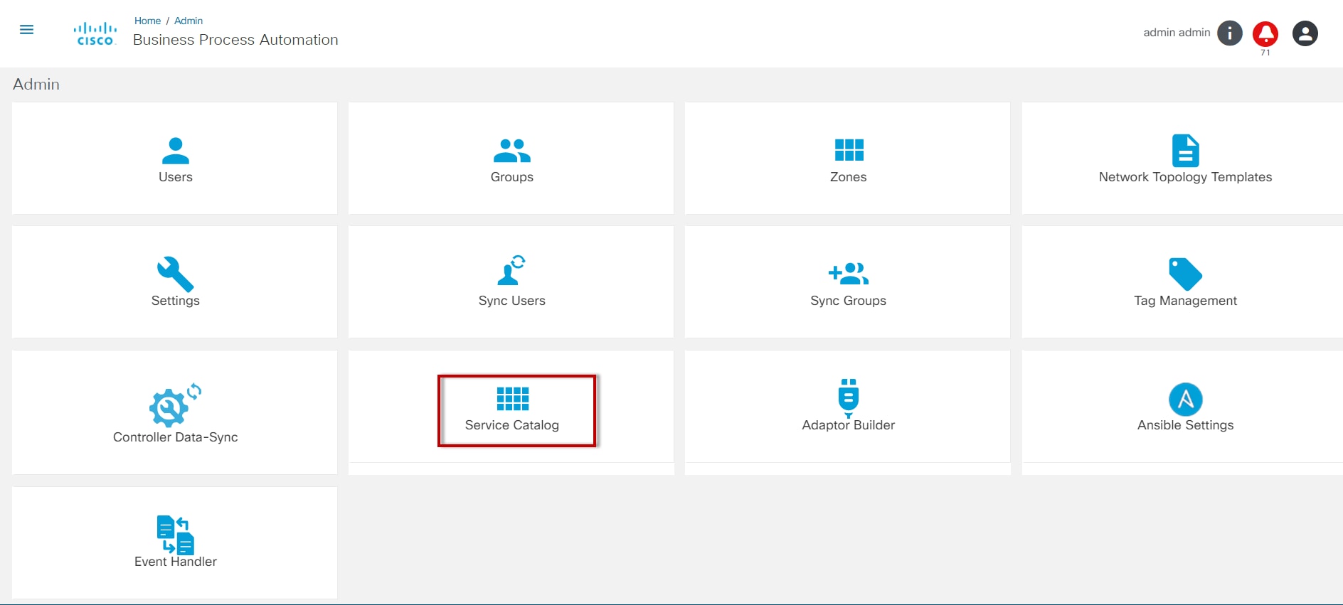Image resolution: width=1343 pixels, height=605 pixels.
Task: Select the Zones label text
Action: pos(849,177)
